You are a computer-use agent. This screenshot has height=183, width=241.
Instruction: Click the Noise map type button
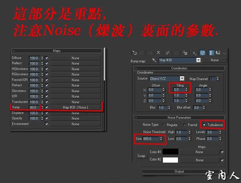215,60
